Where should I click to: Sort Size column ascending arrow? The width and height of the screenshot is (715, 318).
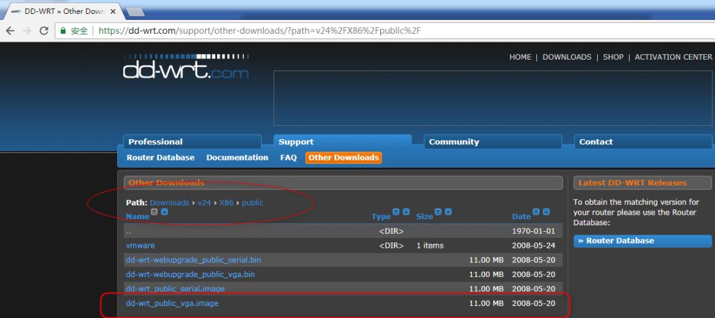pos(448,212)
